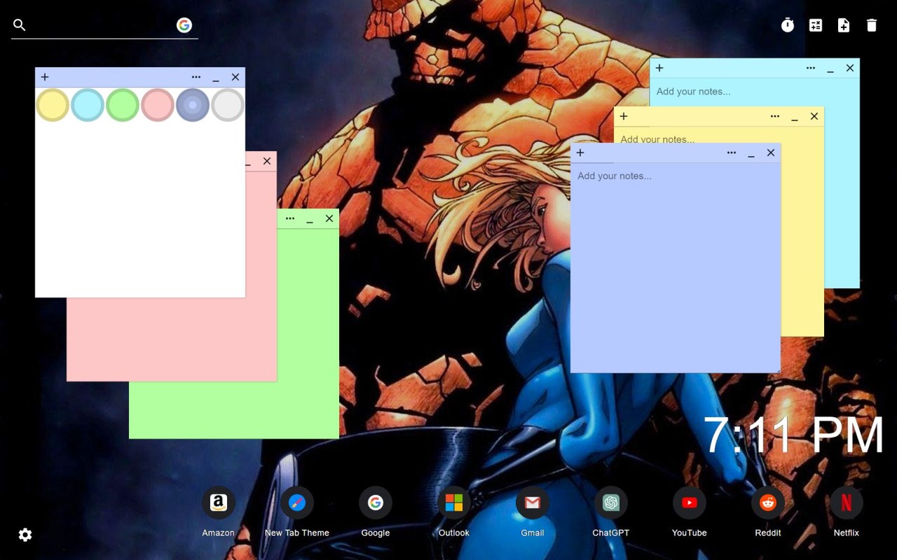Close the green note
The image size is (897, 560).
tap(329, 218)
